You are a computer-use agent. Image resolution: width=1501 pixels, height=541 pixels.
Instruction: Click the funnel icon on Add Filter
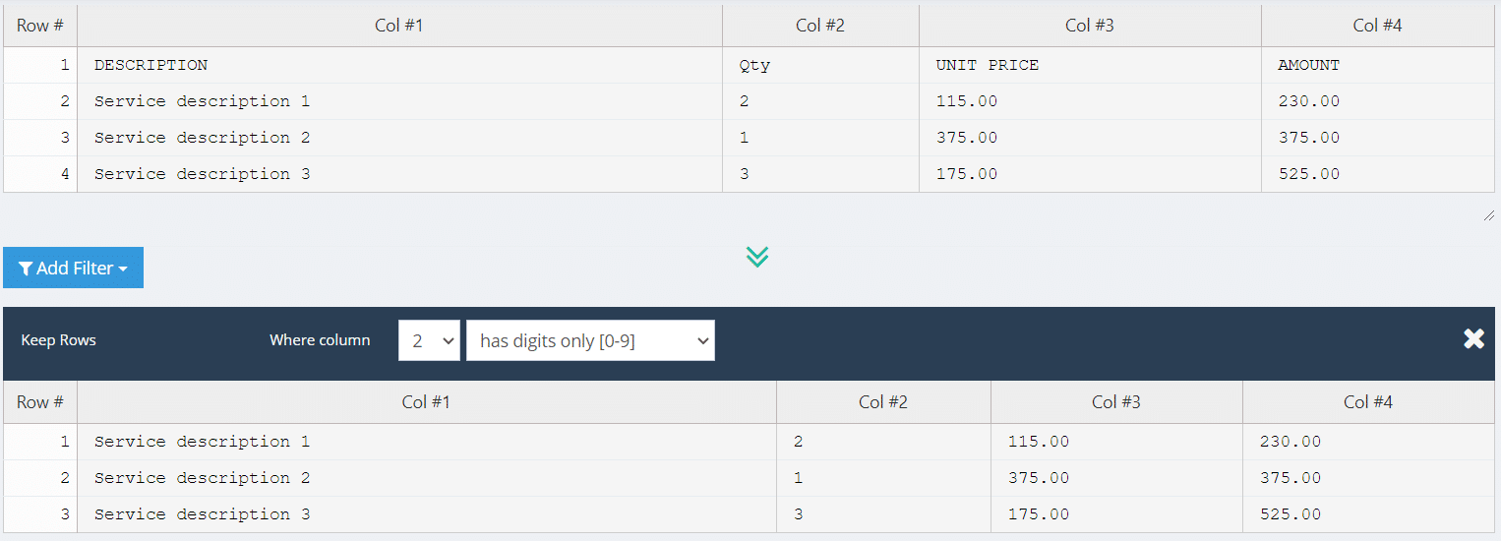(x=26, y=269)
